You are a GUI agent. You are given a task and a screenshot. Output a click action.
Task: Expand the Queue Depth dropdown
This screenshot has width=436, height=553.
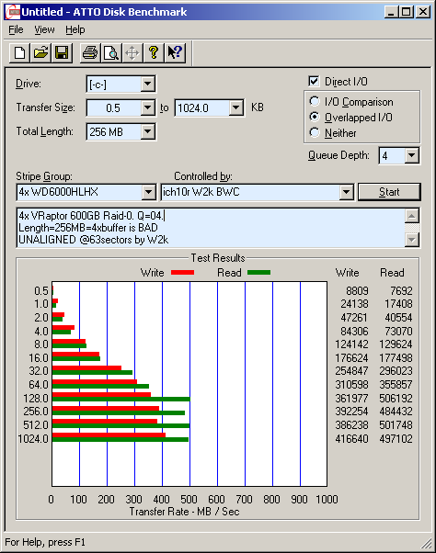pyautogui.click(x=411, y=155)
